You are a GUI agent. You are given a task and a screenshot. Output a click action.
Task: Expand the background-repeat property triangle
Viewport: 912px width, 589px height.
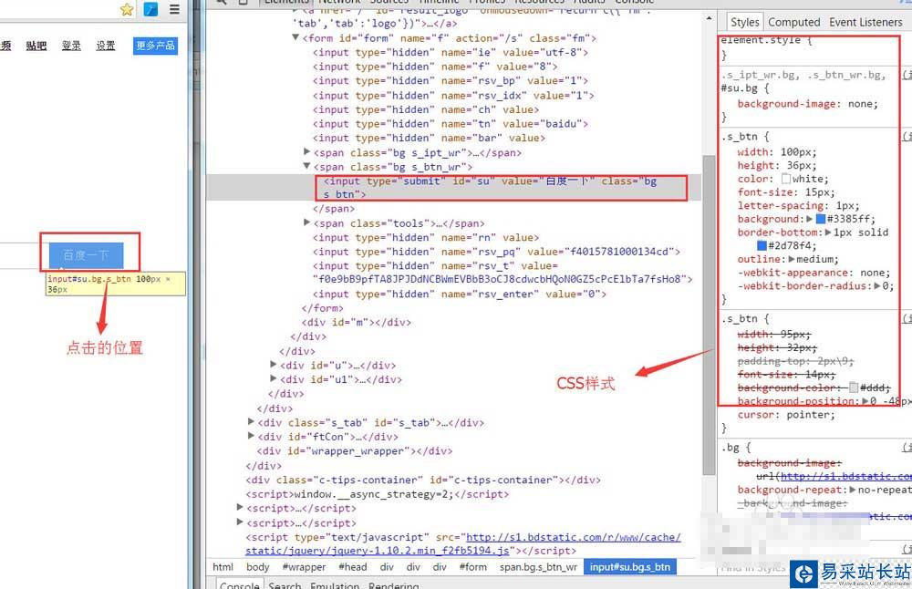[x=853, y=490]
